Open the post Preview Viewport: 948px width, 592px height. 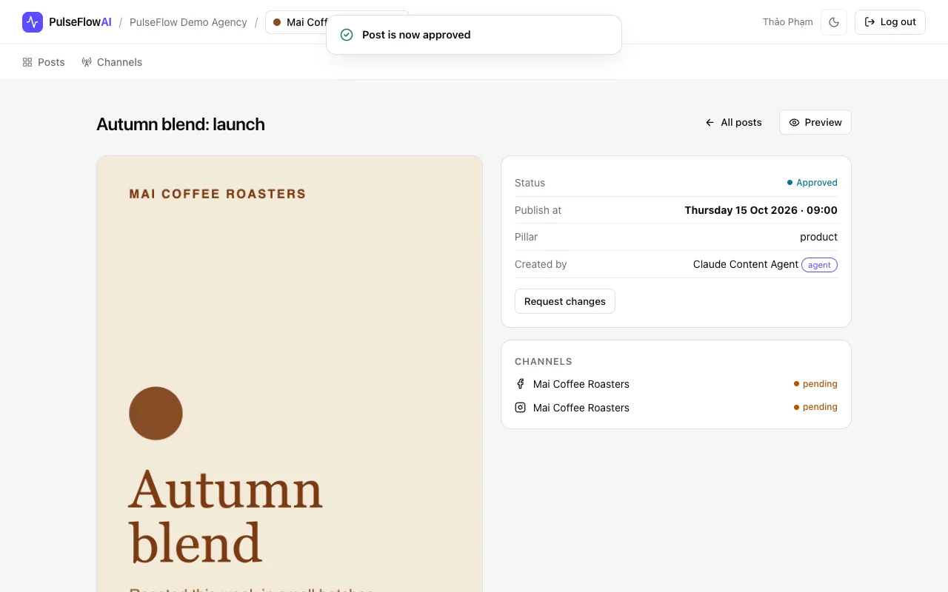(x=815, y=122)
